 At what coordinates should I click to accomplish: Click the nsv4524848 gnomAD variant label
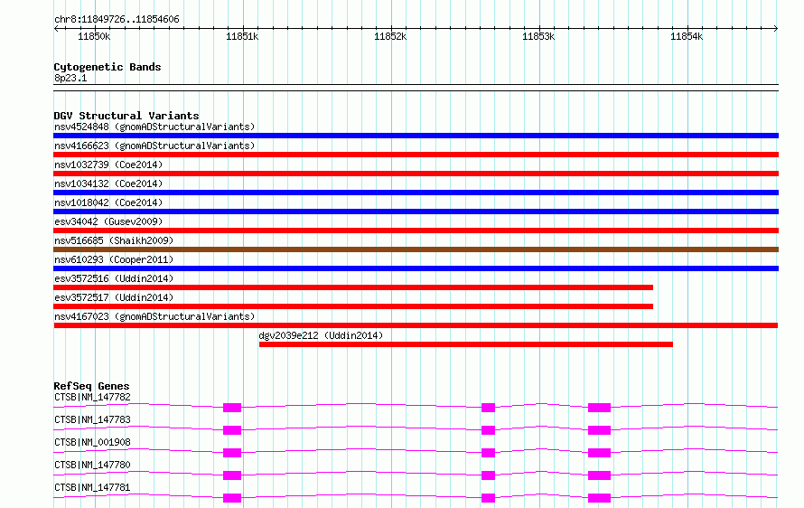154,127
